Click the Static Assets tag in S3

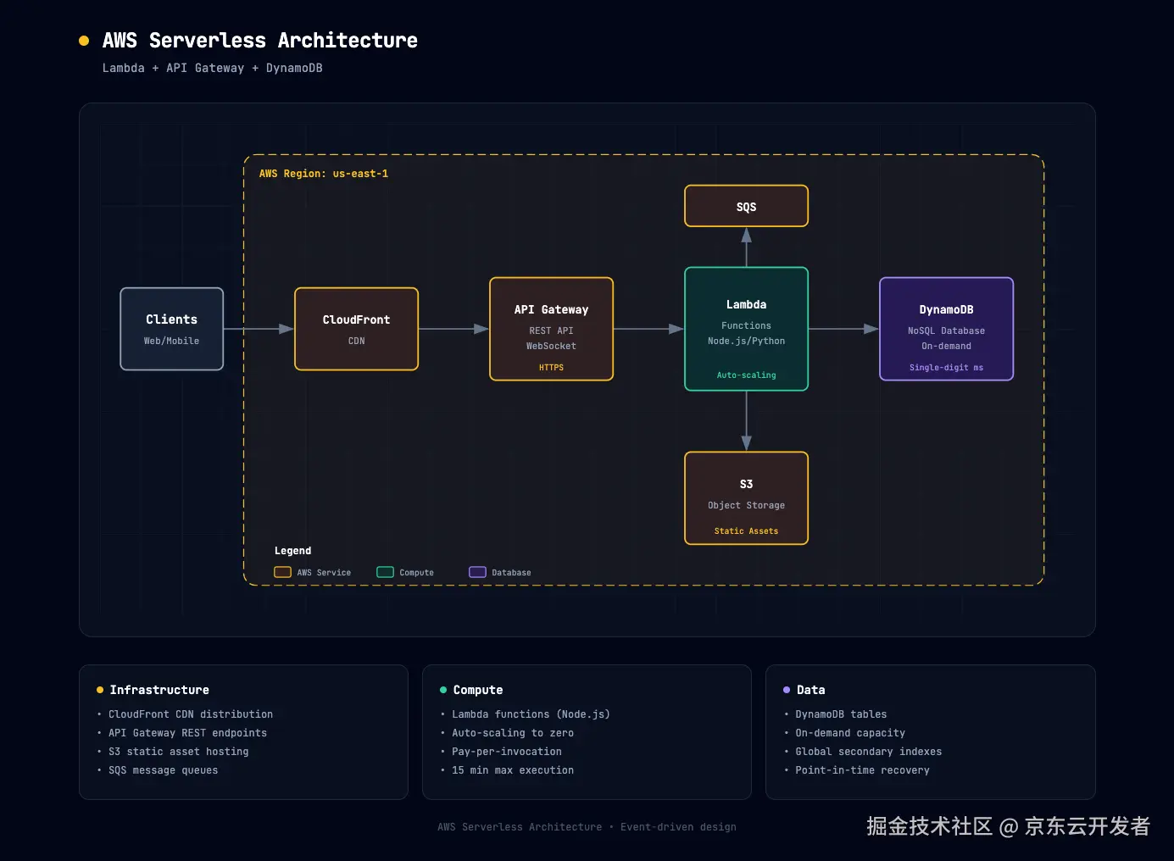746,531
